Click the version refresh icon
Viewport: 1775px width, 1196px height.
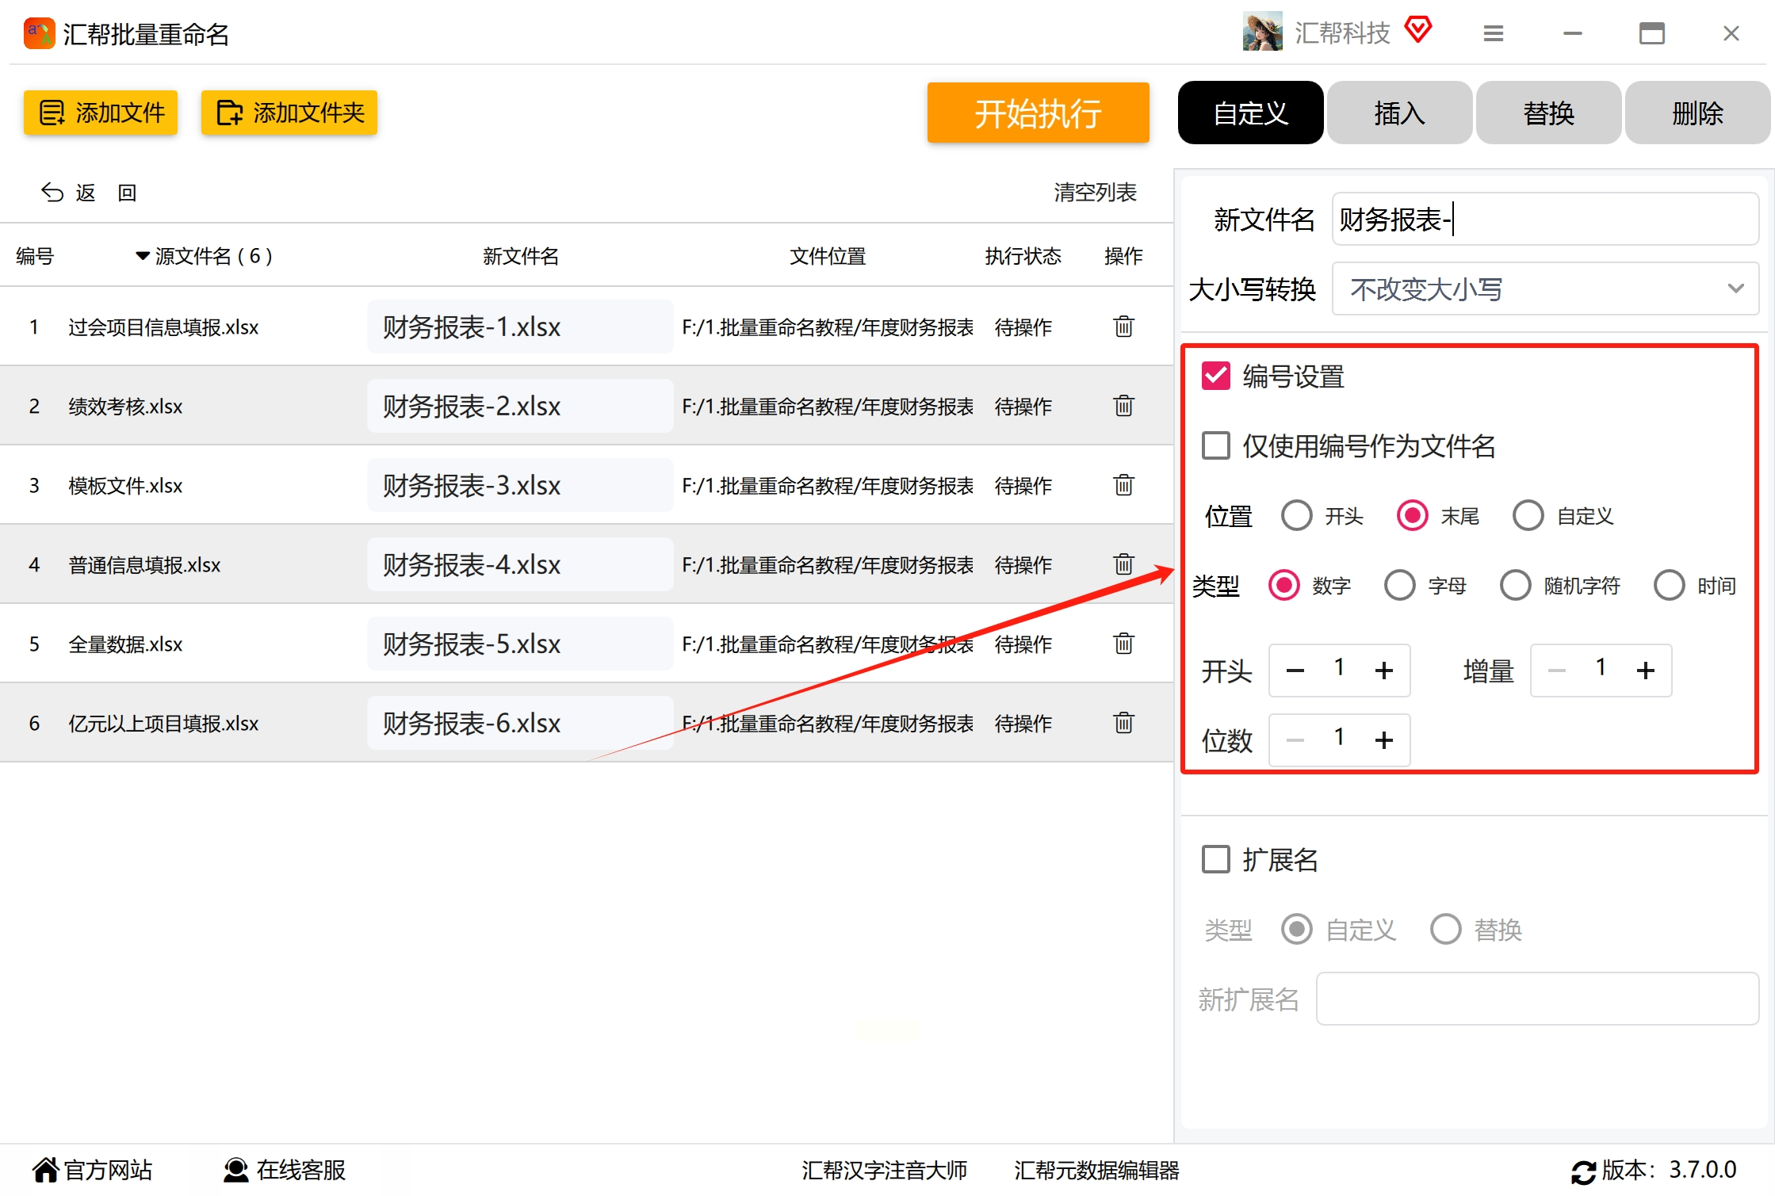click(x=1583, y=1171)
